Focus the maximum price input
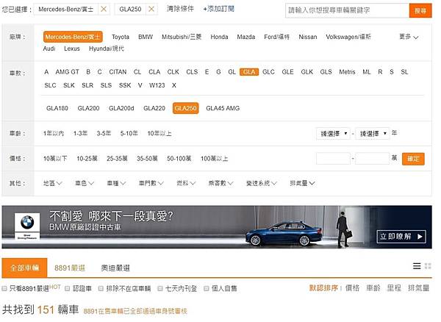Screen dimensions: 441x322 click(373, 159)
